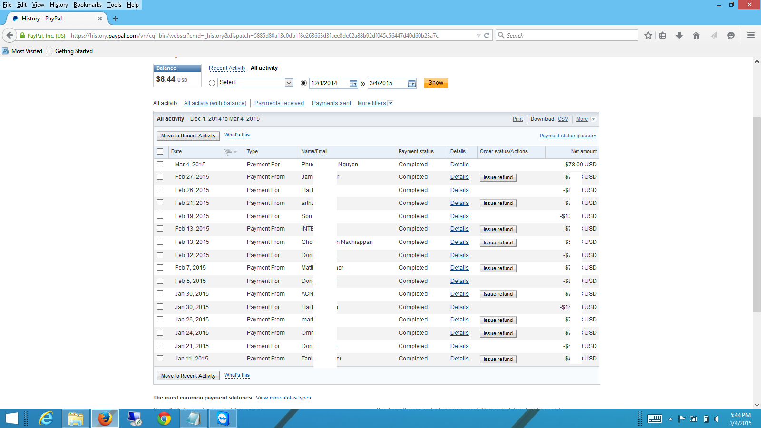This screenshot has height=428, width=761.
Task: Bookmark this page with the star icon
Action: [648, 35]
